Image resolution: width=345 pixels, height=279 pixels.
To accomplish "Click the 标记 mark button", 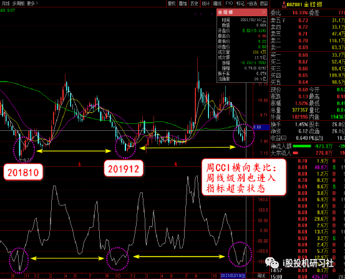I will click(240, 3).
